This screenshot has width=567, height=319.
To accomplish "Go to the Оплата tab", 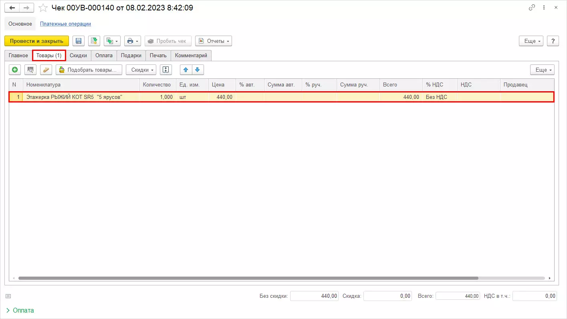I will (104, 56).
